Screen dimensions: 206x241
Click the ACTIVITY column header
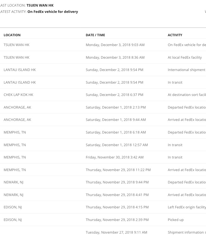[x=175, y=35]
